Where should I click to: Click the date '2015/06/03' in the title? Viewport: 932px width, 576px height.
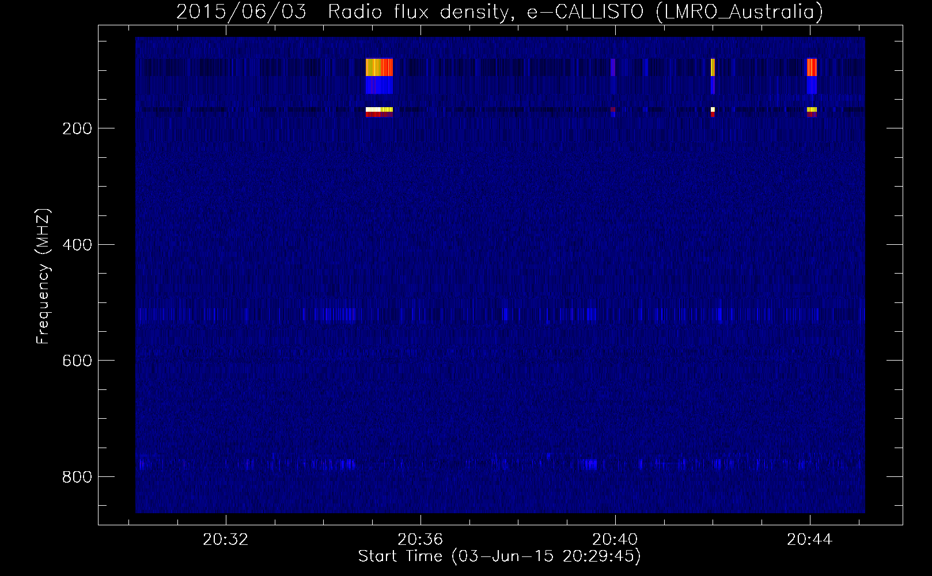point(241,12)
